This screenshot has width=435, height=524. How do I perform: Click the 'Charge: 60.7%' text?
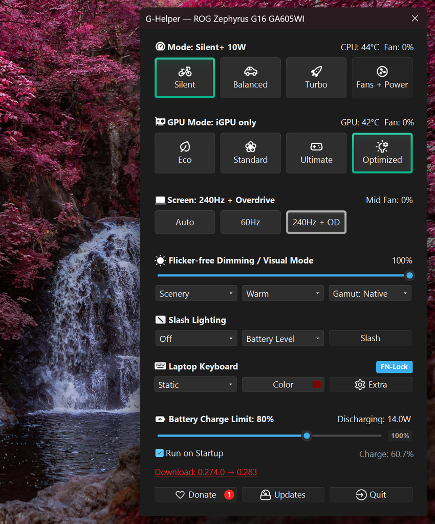click(386, 454)
